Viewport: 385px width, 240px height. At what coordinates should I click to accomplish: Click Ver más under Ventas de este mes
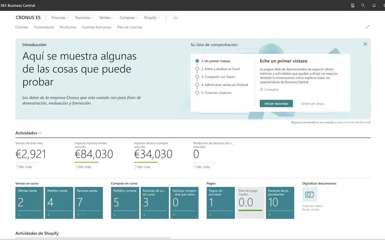tap(24, 167)
